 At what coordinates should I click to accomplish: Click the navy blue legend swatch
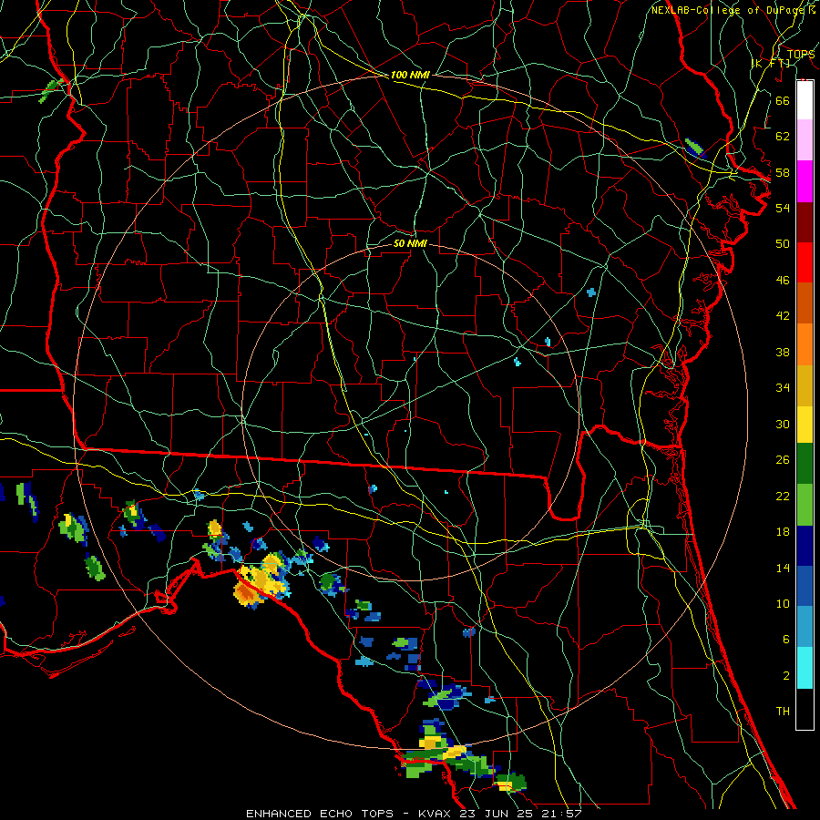[x=805, y=546]
